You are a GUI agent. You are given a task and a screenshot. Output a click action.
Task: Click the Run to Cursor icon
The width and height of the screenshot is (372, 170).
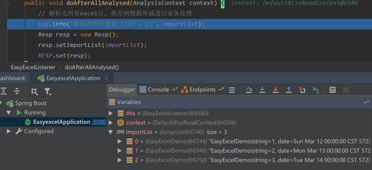click(x=316, y=90)
